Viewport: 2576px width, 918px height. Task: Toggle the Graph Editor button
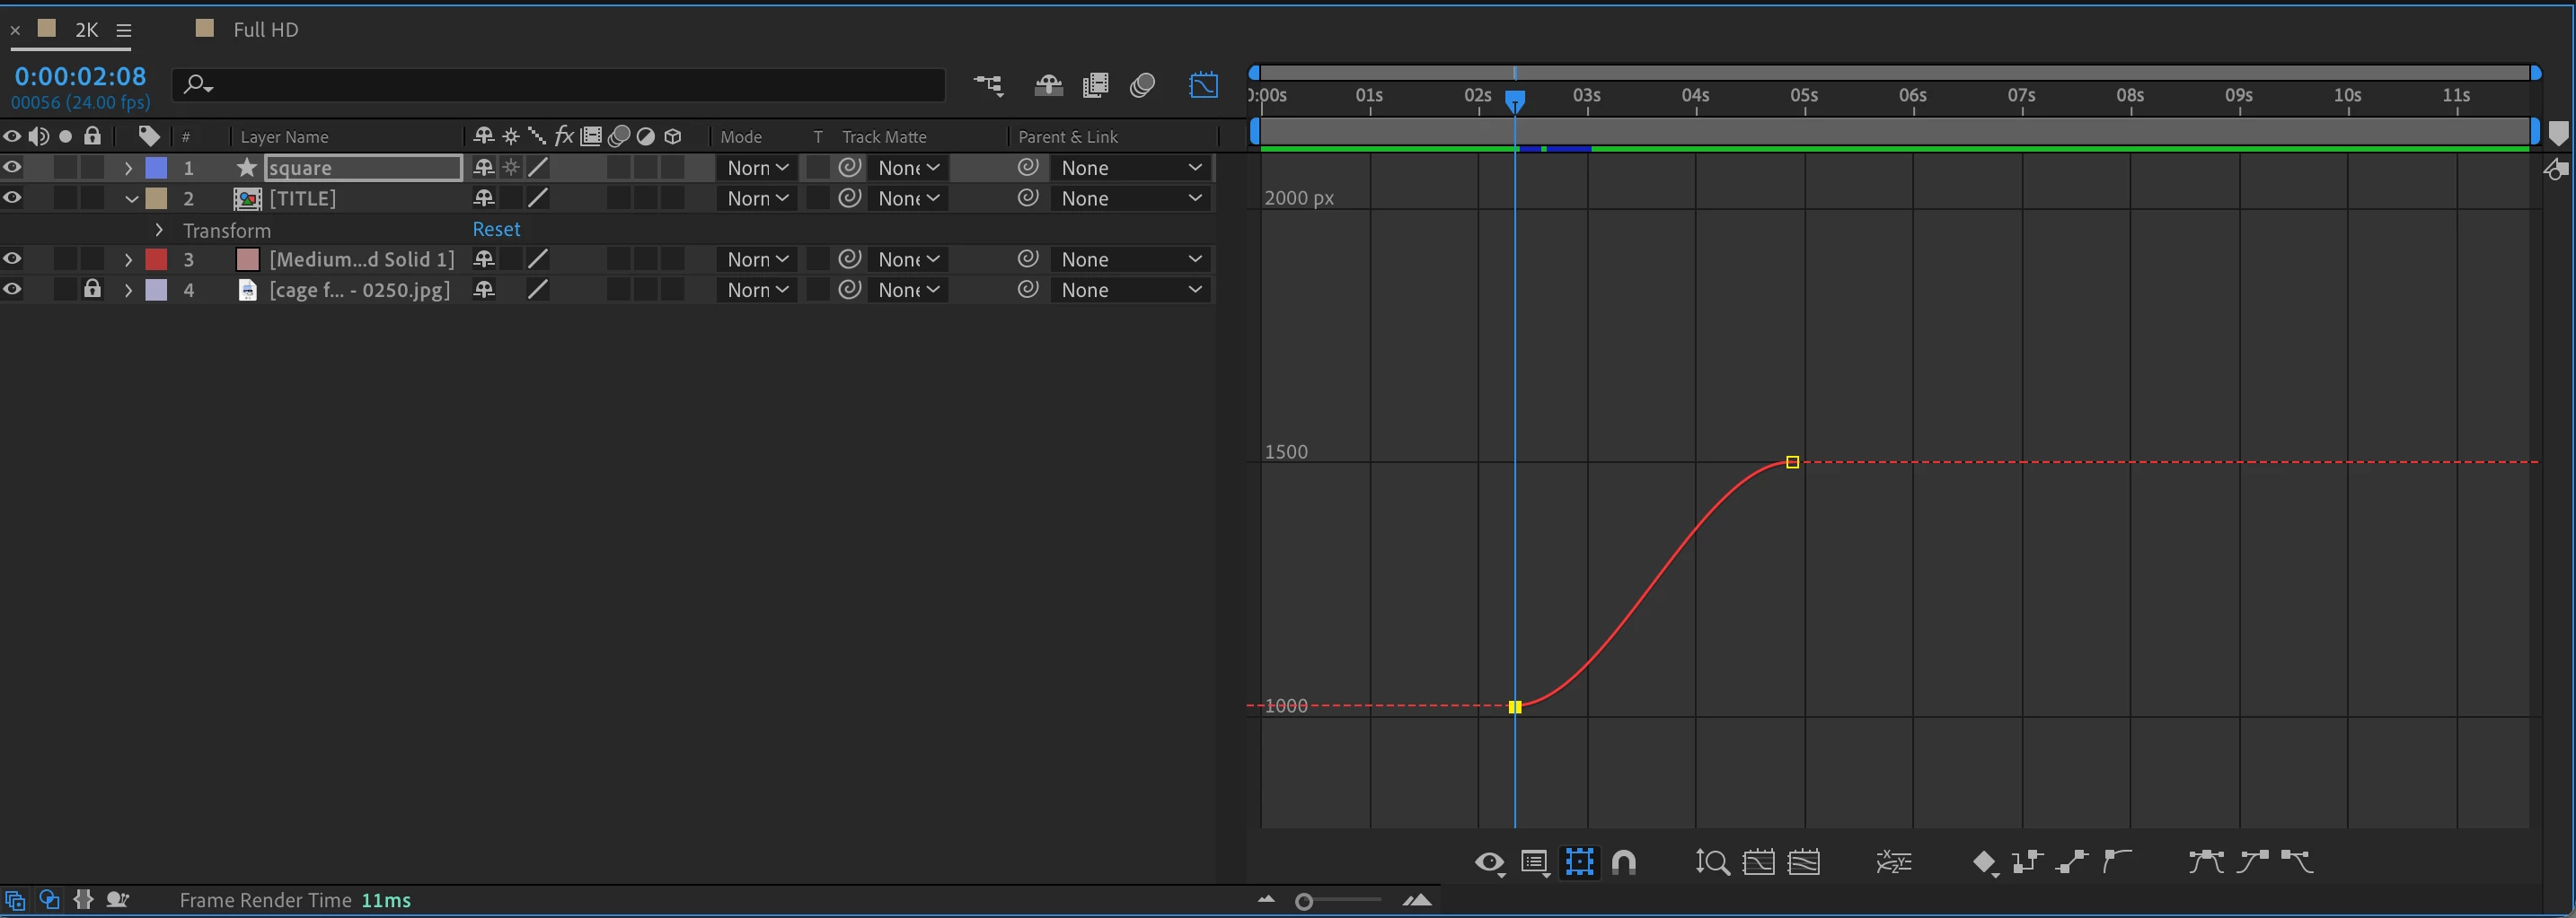(x=1203, y=85)
